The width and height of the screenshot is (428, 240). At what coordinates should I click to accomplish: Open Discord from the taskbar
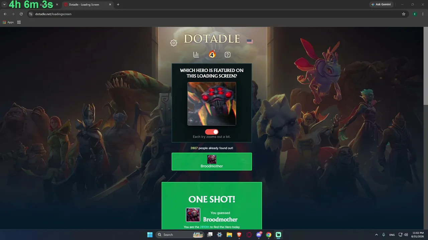click(x=259, y=235)
